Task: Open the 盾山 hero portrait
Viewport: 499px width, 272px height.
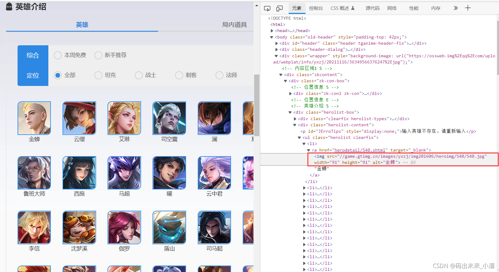Action: pos(169,227)
